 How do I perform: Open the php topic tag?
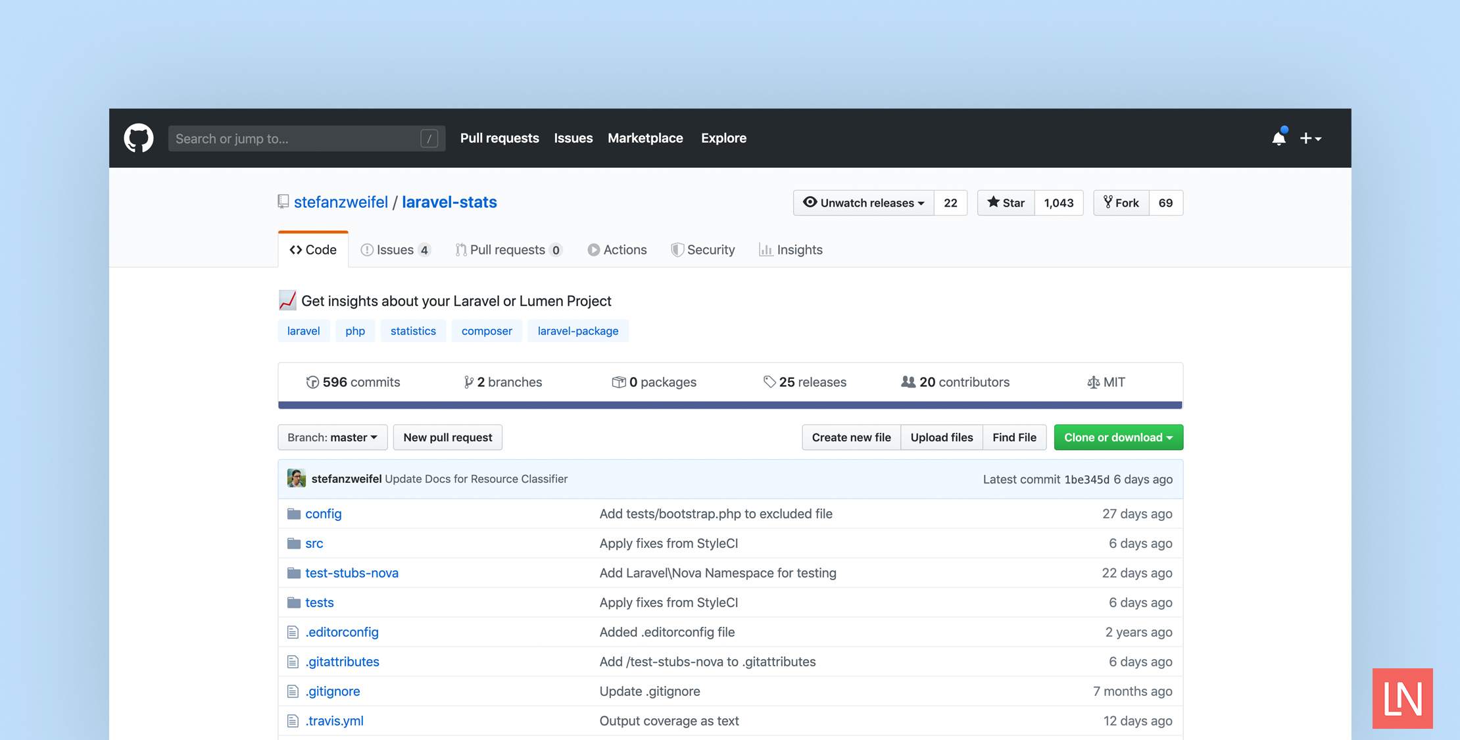355,331
